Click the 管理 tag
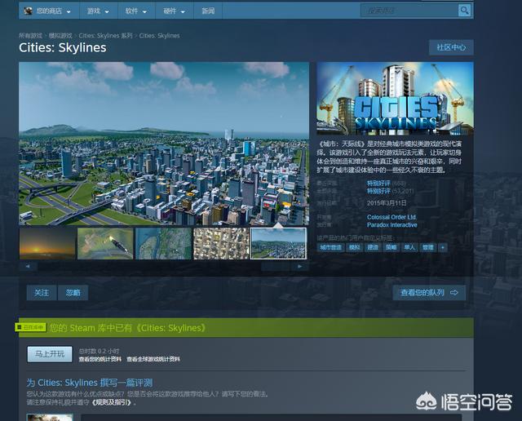This screenshot has height=421, width=522. coord(427,247)
